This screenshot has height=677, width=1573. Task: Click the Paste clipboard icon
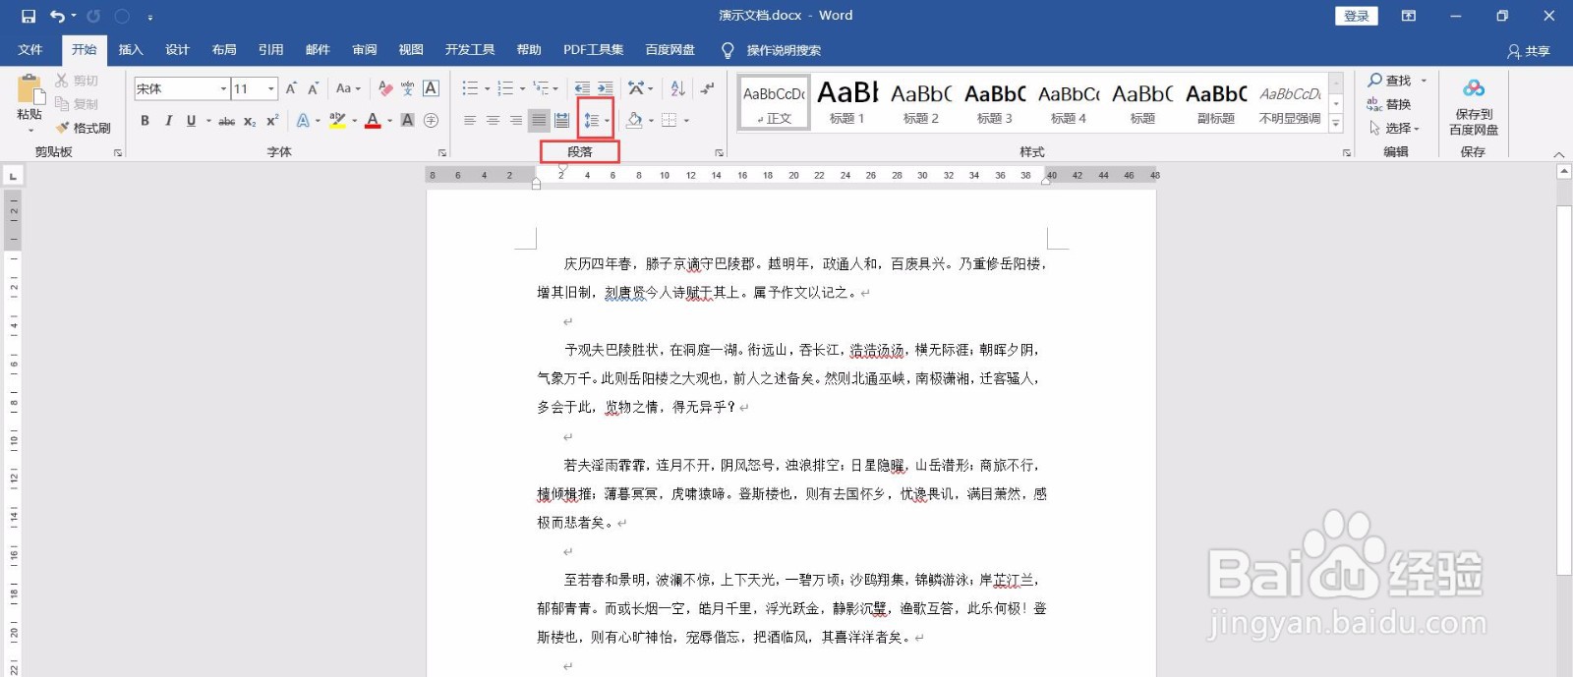pos(29,90)
